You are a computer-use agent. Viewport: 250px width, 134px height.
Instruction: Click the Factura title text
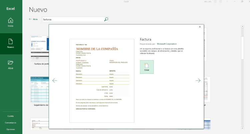pos(145,39)
